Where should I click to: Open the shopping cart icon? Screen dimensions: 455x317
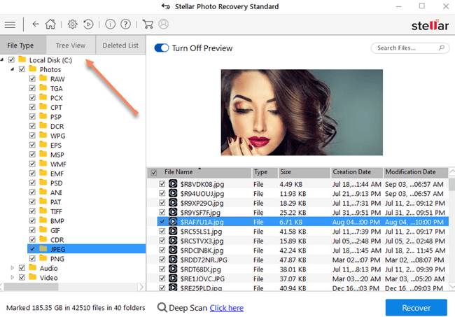[x=148, y=24]
